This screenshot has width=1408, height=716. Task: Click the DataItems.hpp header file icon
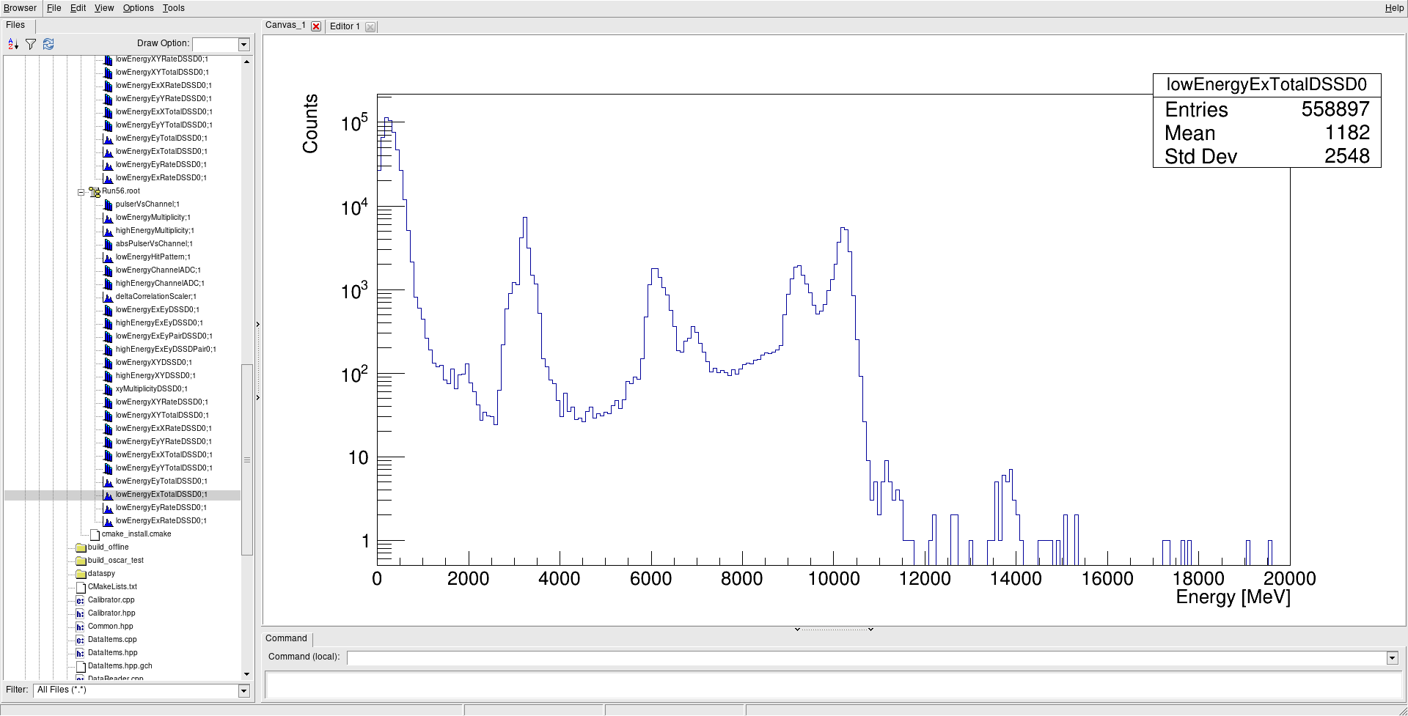coord(81,653)
